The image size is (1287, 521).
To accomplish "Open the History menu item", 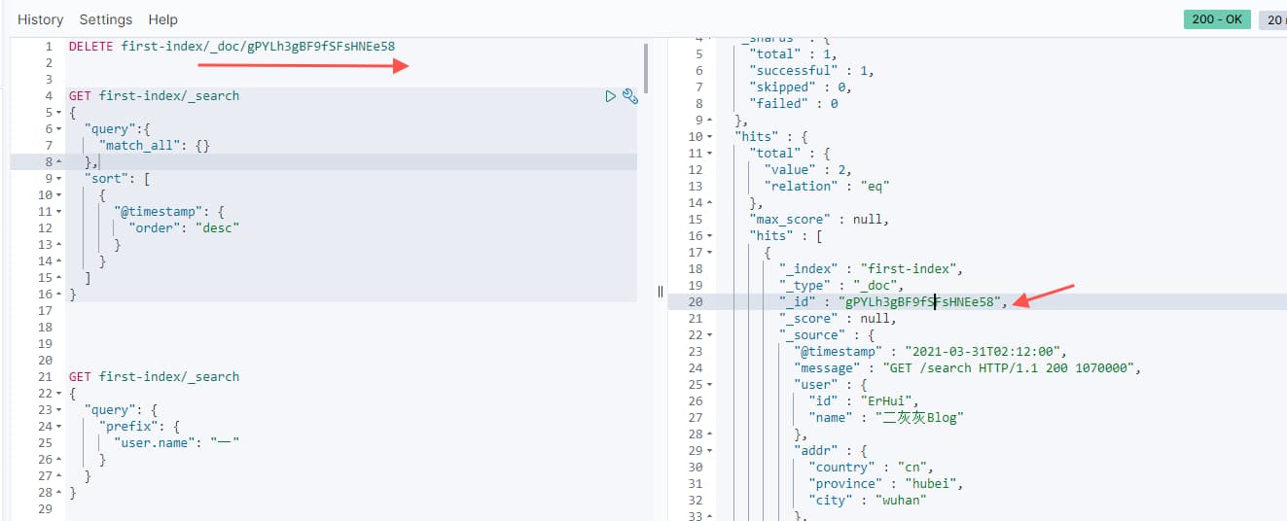I will [x=40, y=19].
